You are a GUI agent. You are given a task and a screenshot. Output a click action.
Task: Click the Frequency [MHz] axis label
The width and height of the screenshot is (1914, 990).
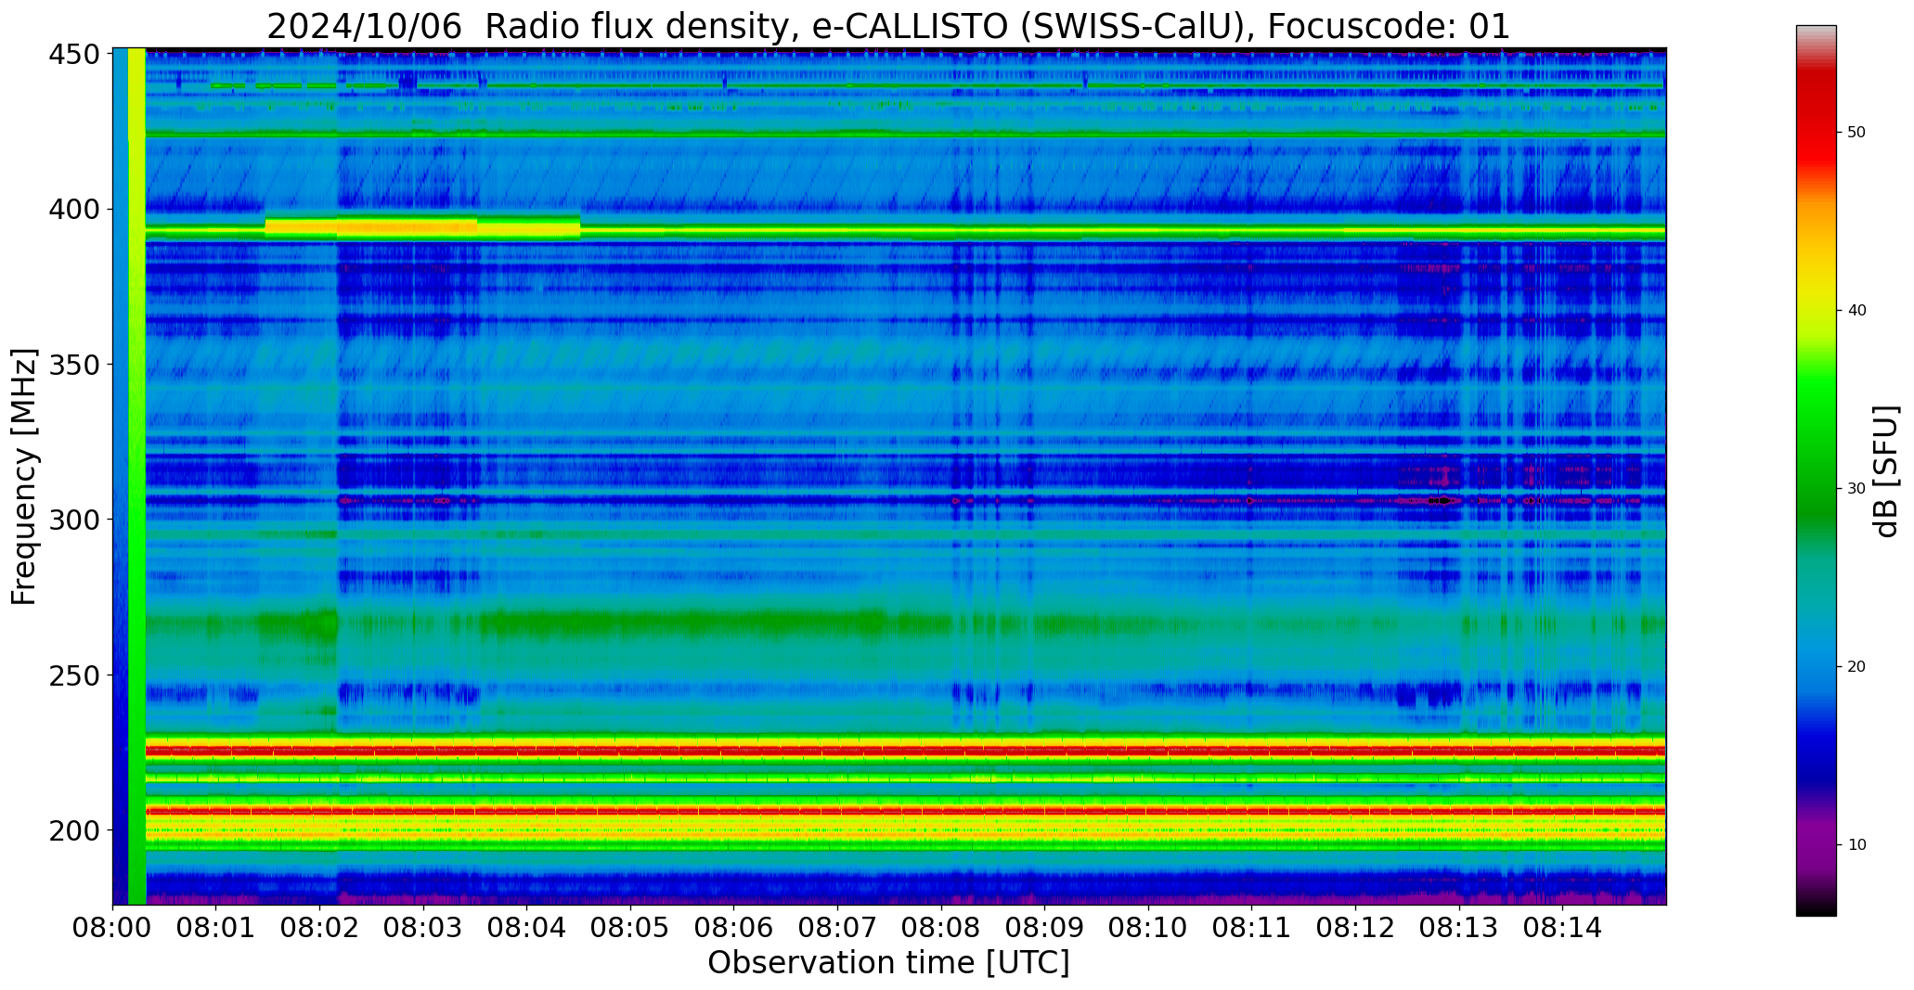tap(24, 476)
